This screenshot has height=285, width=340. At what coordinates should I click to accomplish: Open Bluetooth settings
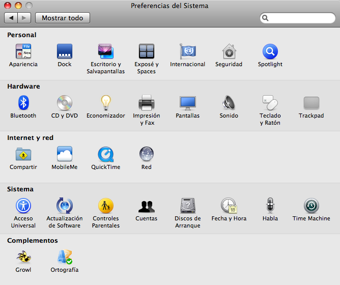(x=23, y=103)
